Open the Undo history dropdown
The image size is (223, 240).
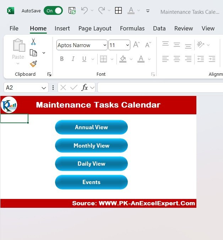(x=92, y=11)
